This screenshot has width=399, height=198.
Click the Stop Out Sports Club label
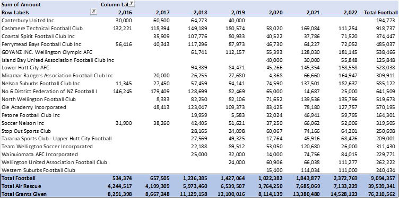pyautogui.click(x=26, y=131)
